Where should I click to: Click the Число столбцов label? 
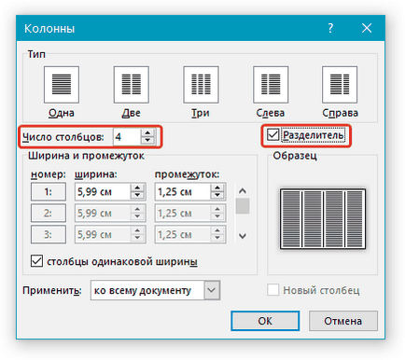(63, 137)
